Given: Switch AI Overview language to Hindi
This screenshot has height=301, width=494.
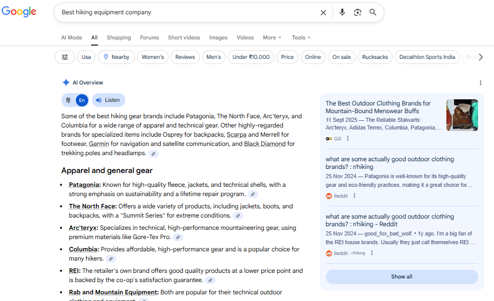Looking at the screenshot, I should [69, 100].
